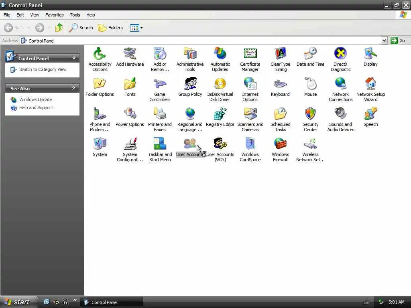The width and height of the screenshot is (411, 308).
Task: Open the Keyboard applet icon
Action: click(280, 84)
